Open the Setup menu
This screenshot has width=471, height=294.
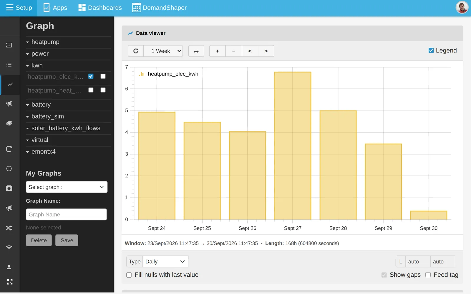tap(19, 8)
